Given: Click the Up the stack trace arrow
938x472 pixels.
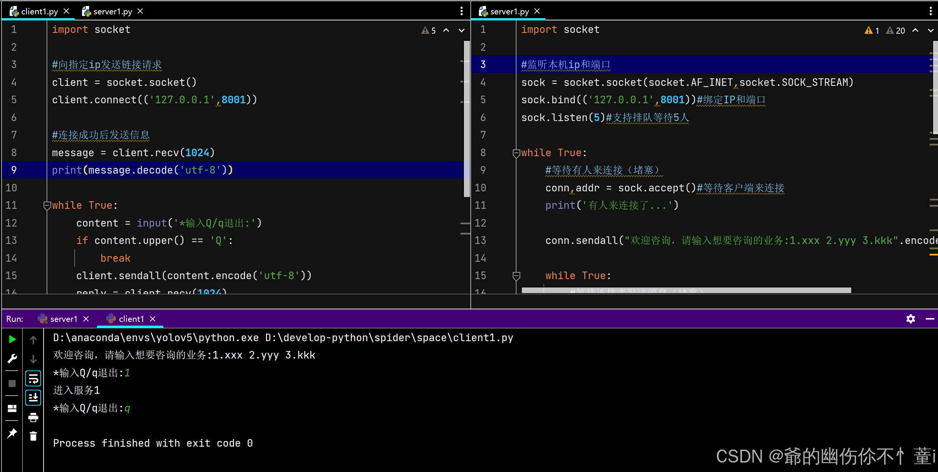Looking at the screenshot, I should pos(33,340).
